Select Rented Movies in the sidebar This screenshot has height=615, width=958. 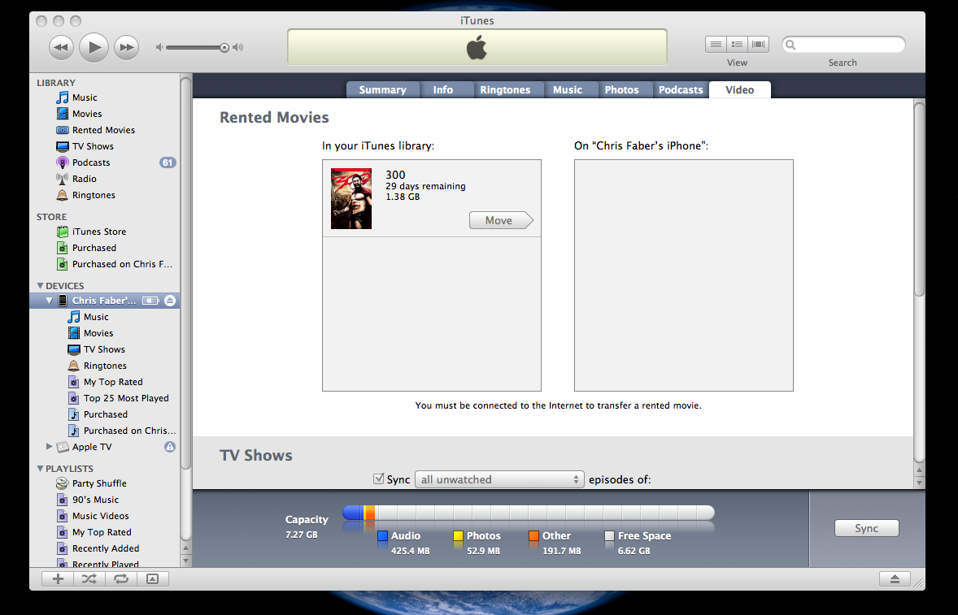pyautogui.click(x=103, y=130)
